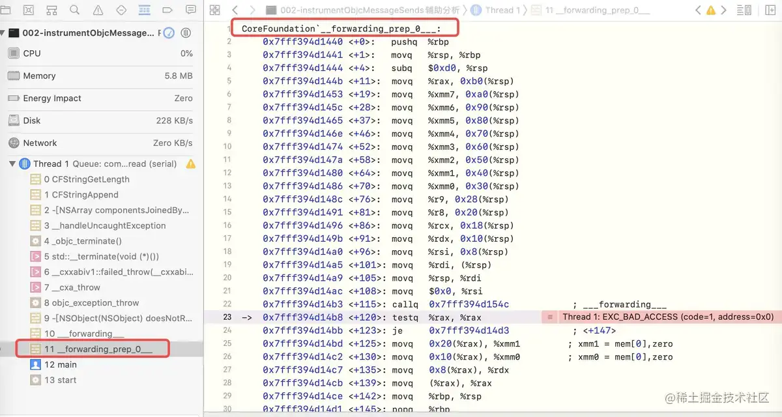782x417 pixels.
Task: Show the Memory gauge report
Action: point(101,76)
